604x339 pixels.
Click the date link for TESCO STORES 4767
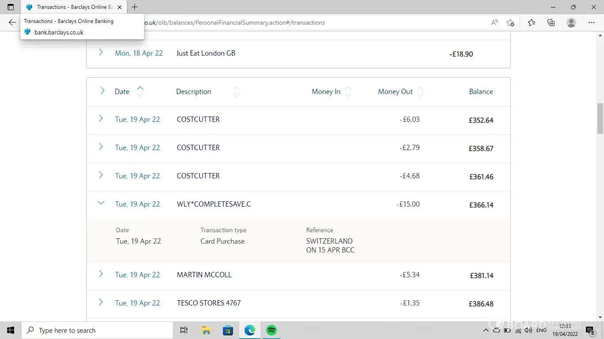coord(138,303)
